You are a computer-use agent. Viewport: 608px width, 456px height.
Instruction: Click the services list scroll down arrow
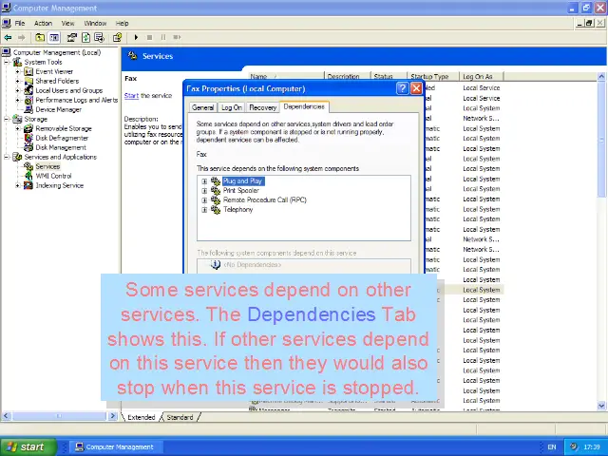601,406
